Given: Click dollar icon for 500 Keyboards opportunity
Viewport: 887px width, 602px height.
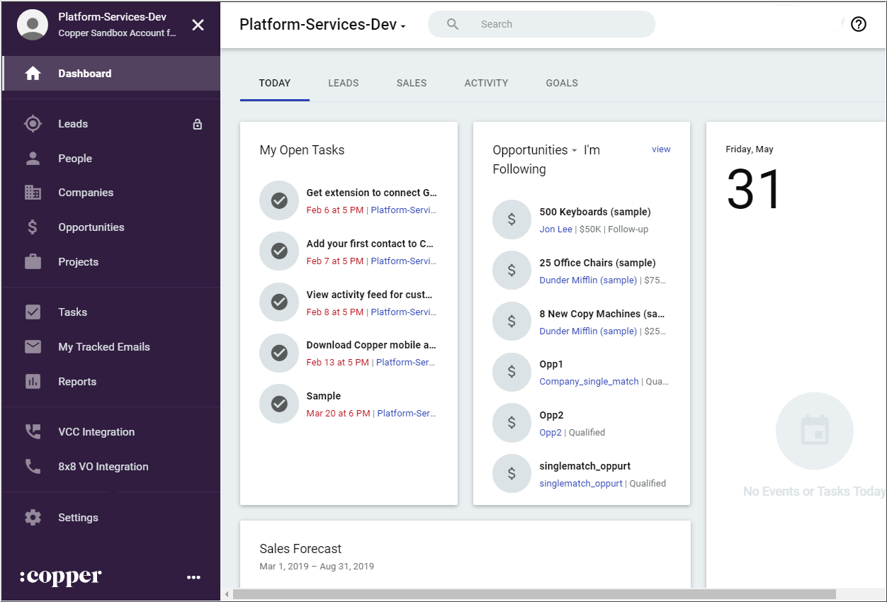Looking at the screenshot, I should coord(512,220).
